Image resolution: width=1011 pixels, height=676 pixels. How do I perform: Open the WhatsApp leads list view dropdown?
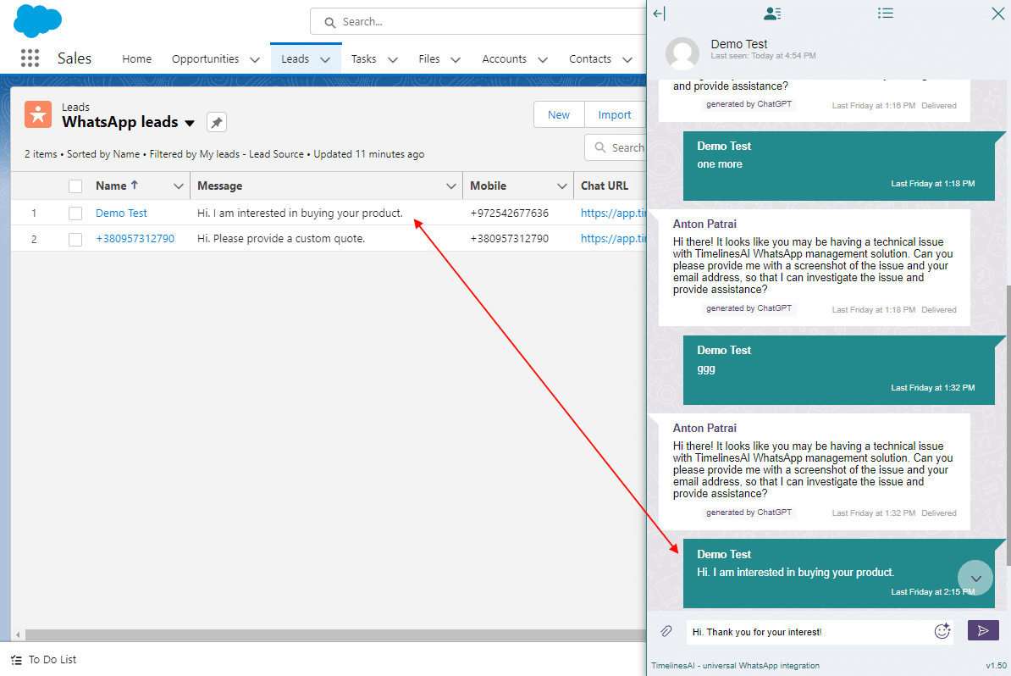coord(191,122)
